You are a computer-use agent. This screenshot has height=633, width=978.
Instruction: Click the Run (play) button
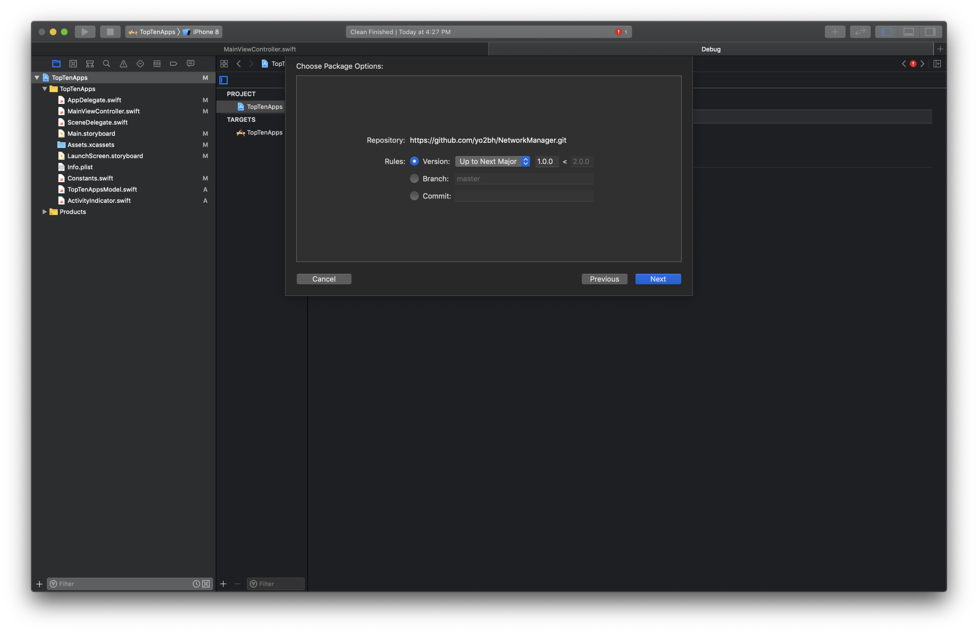(85, 32)
